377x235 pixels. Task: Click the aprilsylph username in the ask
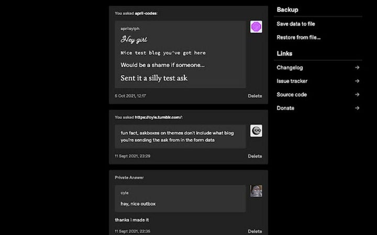pos(130,28)
